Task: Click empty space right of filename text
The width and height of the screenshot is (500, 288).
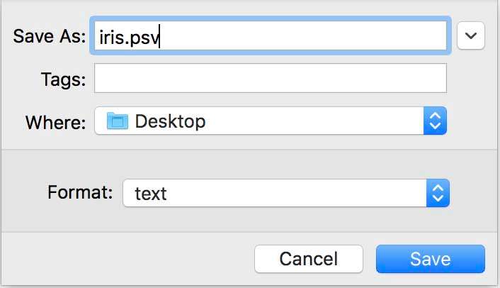Action: [303, 35]
